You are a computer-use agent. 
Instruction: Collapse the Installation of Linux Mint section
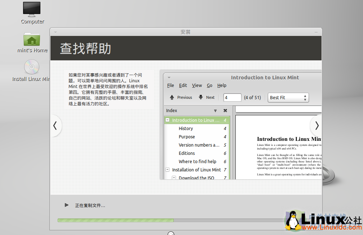click(x=167, y=169)
